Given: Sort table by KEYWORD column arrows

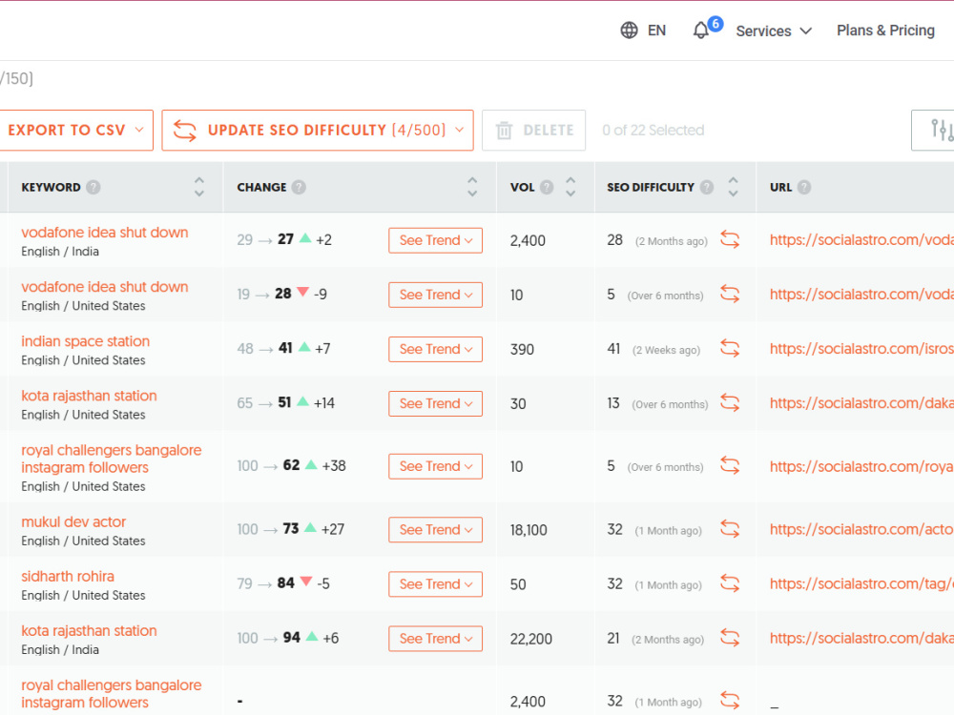Looking at the screenshot, I should point(199,187).
